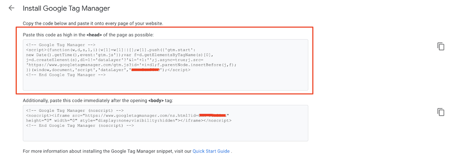Click the gtm.js URL line in script
Viewport: 456px width, 160px height.
coord(131,65)
